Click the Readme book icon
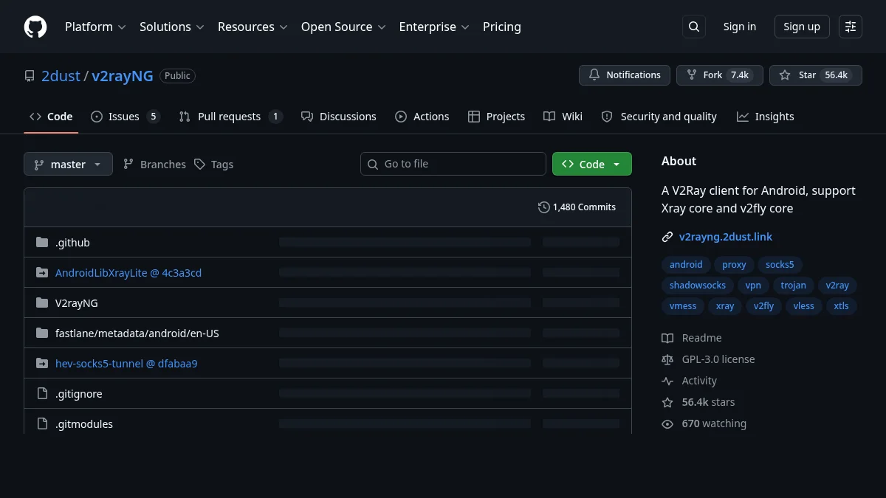886x498 pixels. point(667,338)
